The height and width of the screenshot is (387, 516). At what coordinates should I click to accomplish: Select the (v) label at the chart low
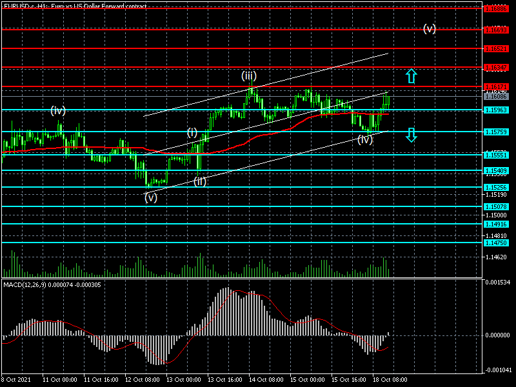click(x=151, y=197)
